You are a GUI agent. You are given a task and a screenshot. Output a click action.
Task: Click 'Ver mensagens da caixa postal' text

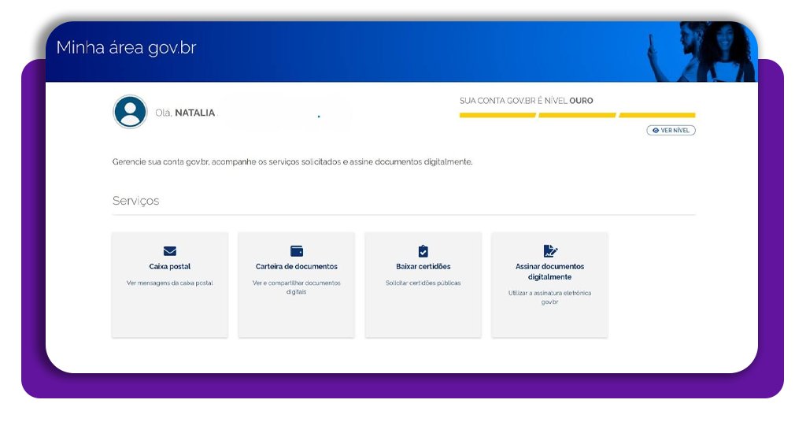(170, 283)
